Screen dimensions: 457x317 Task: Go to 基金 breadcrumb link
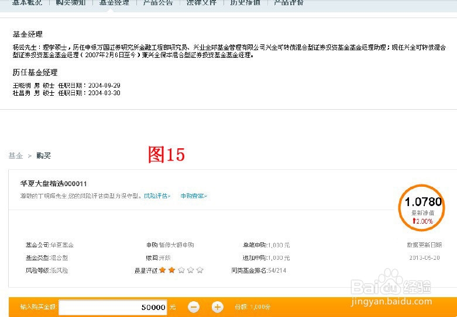click(x=16, y=156)
